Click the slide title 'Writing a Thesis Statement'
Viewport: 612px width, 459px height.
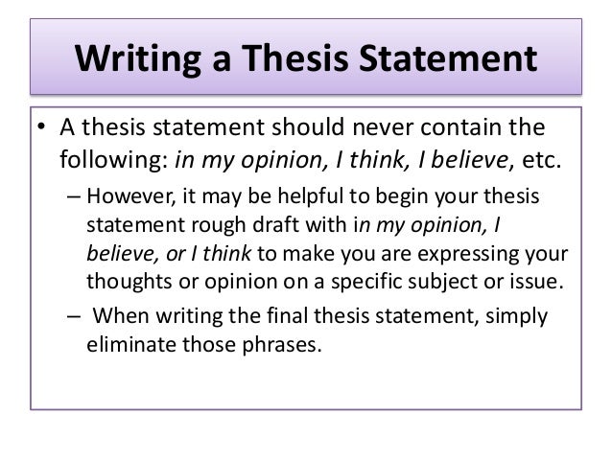pos(306,59)
